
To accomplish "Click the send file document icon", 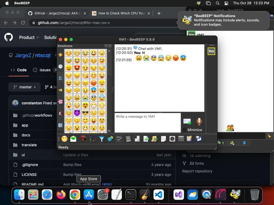I will (x=146, y=139).
